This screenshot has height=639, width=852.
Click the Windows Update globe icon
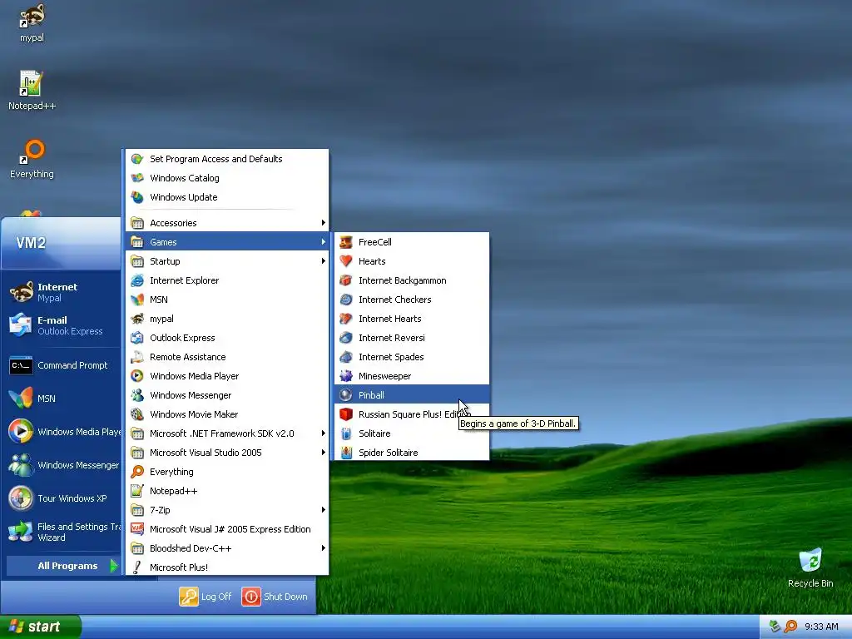click(137, 197)
